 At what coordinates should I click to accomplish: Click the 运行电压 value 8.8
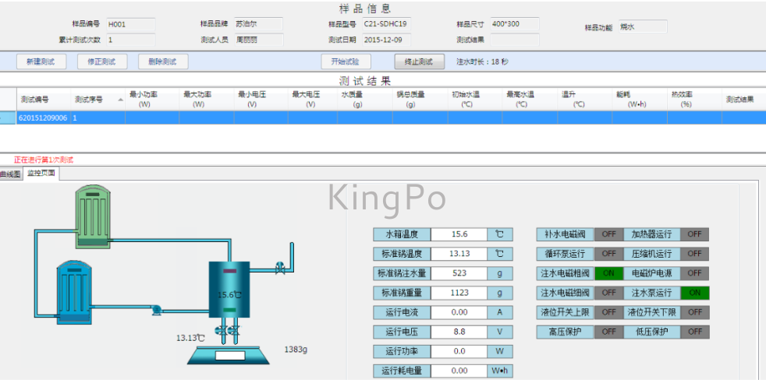tap(459, 332)
